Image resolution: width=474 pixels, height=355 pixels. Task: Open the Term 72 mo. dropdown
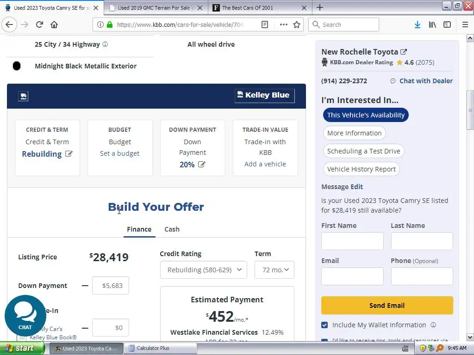click(274, 269)
